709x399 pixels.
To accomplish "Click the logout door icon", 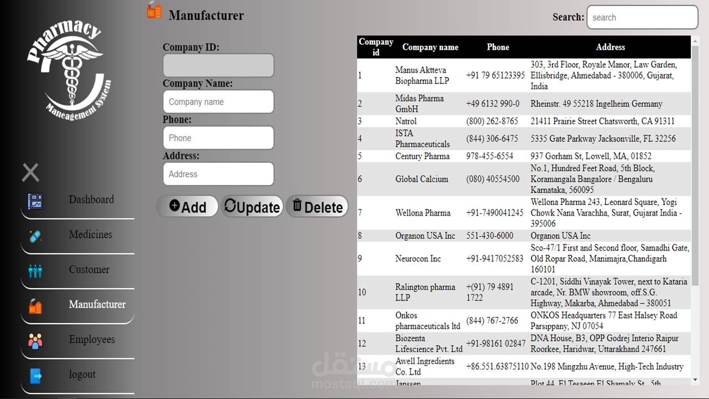I will (x=35, y=376).
